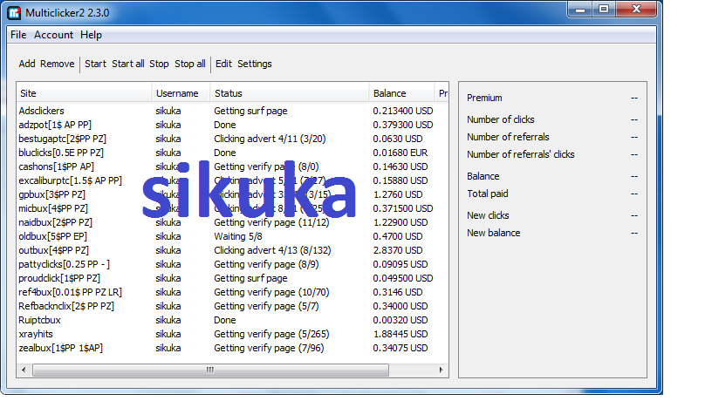Click the Edit toolbar button
Image resolution: width=712 pixels, height=401 pixels.
(x=223, y=64)
